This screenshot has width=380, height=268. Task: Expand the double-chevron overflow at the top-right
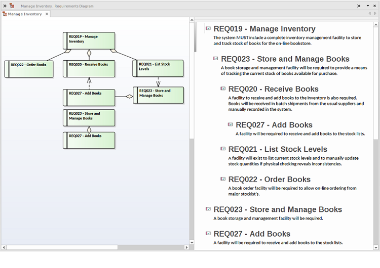(x=359, y=6)
